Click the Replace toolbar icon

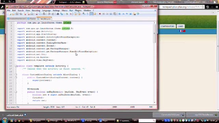click(62, 14)
